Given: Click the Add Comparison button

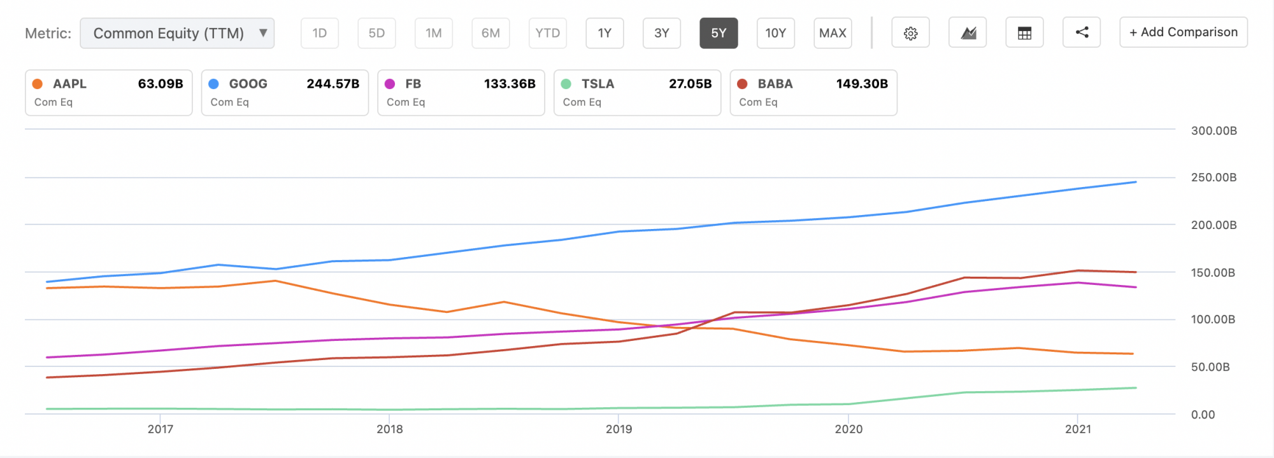Looking at the screenshot, I should 1183,32.
